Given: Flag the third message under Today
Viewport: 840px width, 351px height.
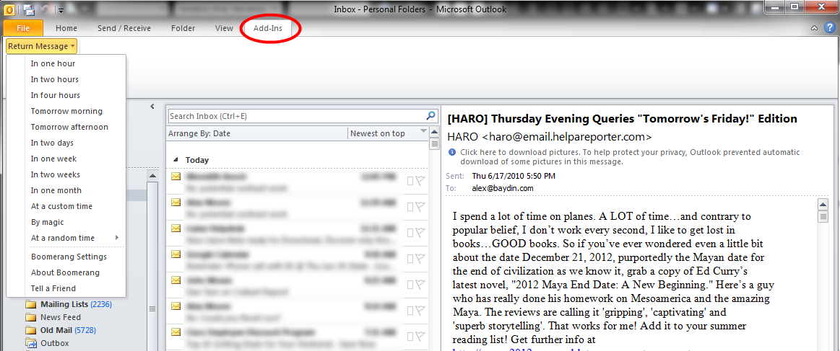Looking at the screenshot, I should 420,232.
